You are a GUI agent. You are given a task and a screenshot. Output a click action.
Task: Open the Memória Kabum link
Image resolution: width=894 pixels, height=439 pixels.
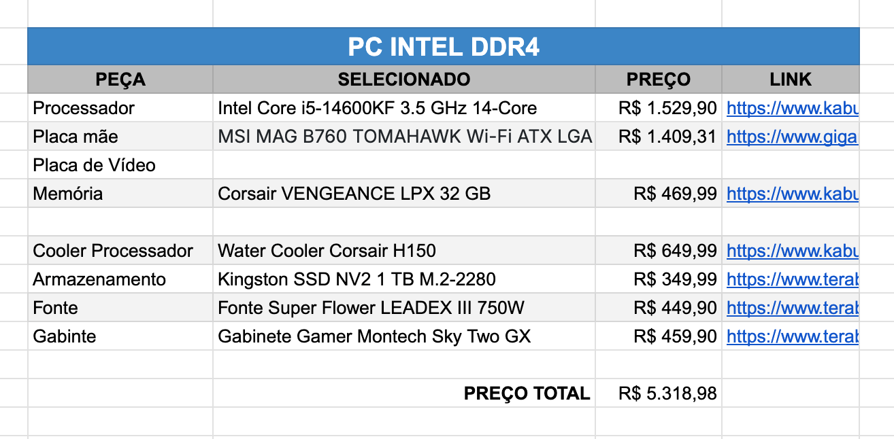[793, 194]
